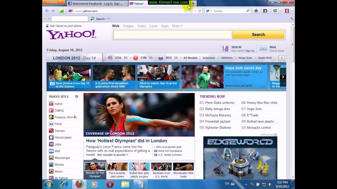This screenshot has height=189, width=337.
Task: Open a new tab with plus
Action: click(193, 3)
